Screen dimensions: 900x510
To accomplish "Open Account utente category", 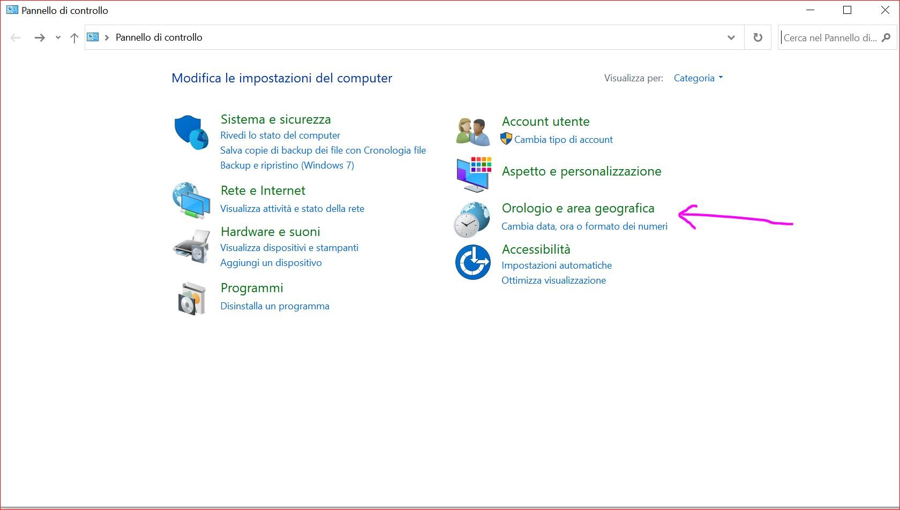I will 546,121.
